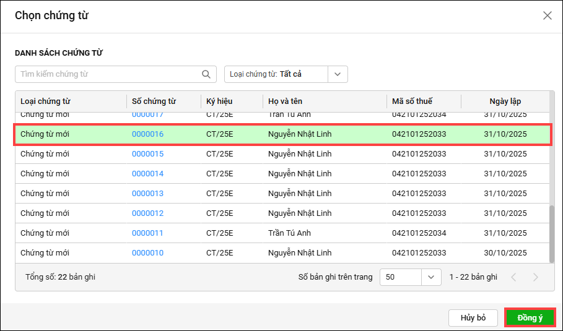Click the vertical table scrollbar
This screenshot has height=331, width=563.
coord(551,234)
